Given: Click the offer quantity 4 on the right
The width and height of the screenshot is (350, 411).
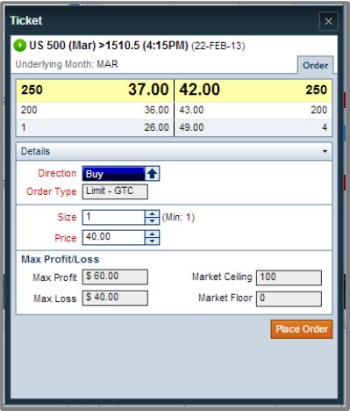Looking at the screenshot, I should point(325,127).
